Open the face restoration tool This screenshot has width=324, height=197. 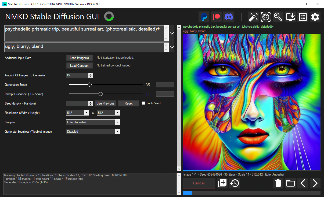point(265,17)
